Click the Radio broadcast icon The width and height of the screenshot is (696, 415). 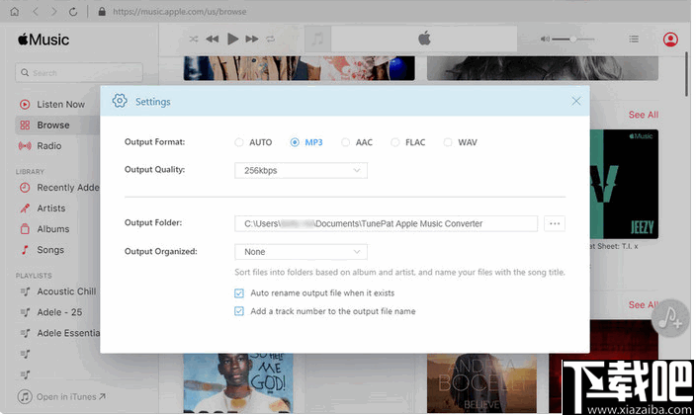pos(25,146)
